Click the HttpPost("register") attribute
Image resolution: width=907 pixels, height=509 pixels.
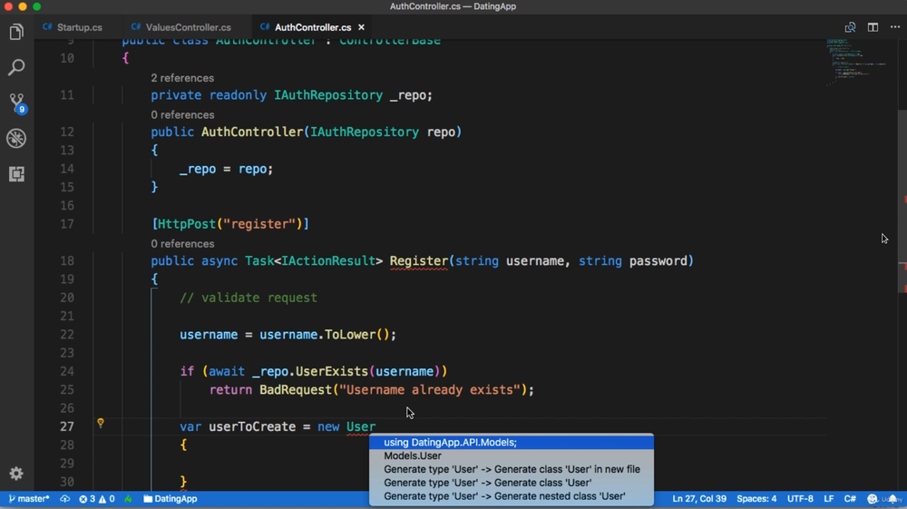click(x=230, y=224)
